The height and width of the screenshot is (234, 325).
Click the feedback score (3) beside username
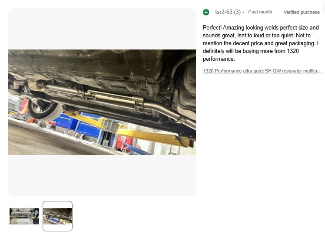click(x=237, y=12)
